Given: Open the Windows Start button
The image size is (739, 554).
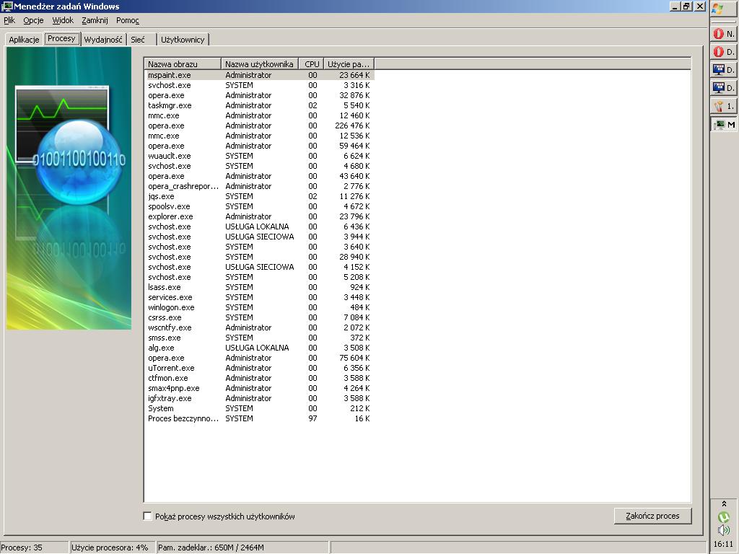Looking at the screenshot, I should [x=723, y=9].
